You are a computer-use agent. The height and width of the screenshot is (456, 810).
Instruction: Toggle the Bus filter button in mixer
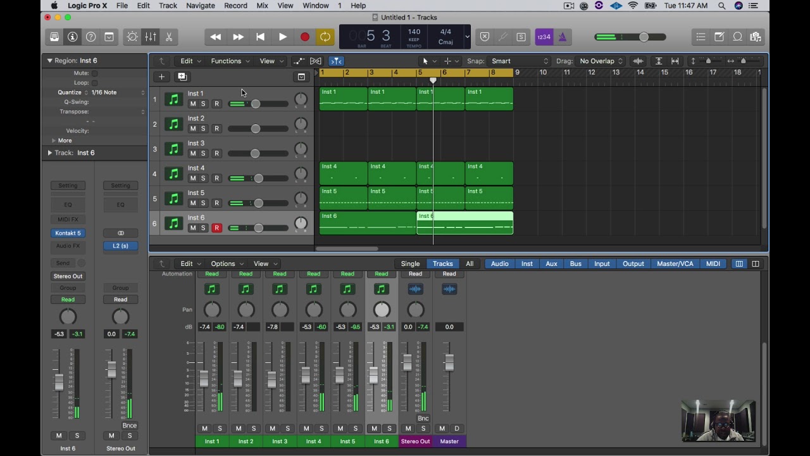pyautogui.click(x=576, y=264)
